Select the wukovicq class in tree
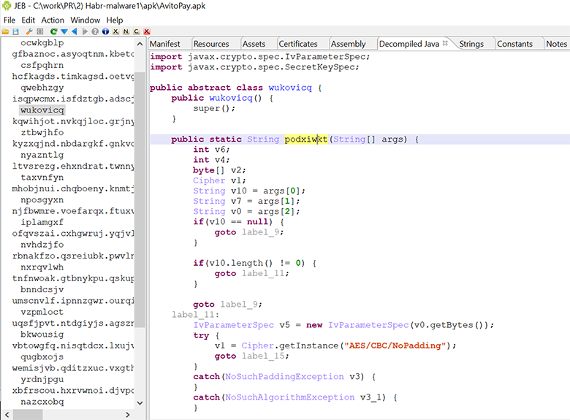Screen dimensions: 570x420 coord(42,110)
